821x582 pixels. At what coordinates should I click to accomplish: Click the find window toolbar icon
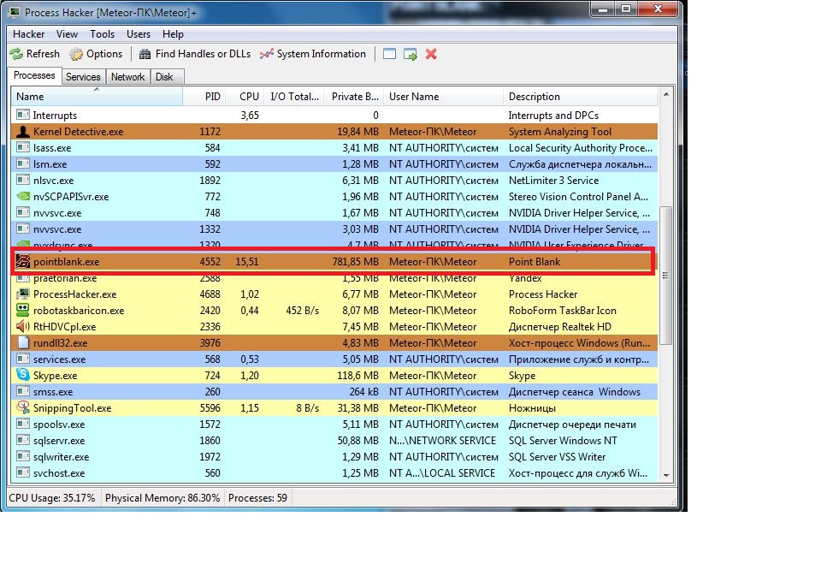(x=390, y=54)
